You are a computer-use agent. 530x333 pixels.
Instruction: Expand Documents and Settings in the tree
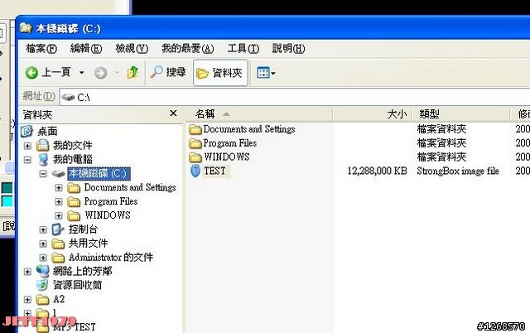click(x=59, y=188)
